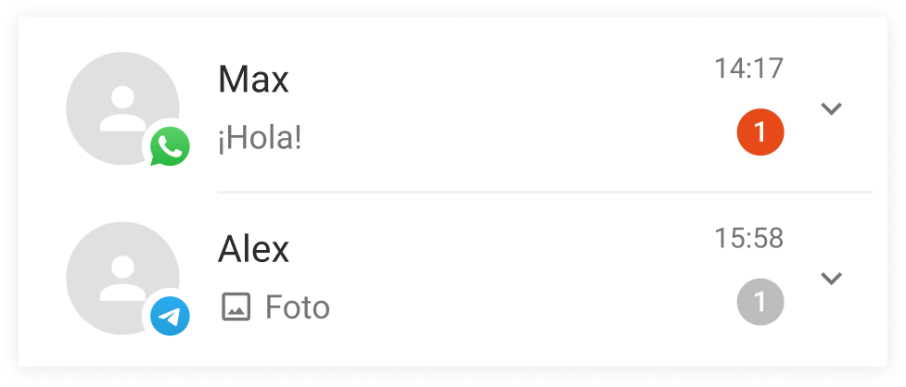Select the ¡Hola! message preview
This screenshot has width=906, height=387.
tap(260, 139)
